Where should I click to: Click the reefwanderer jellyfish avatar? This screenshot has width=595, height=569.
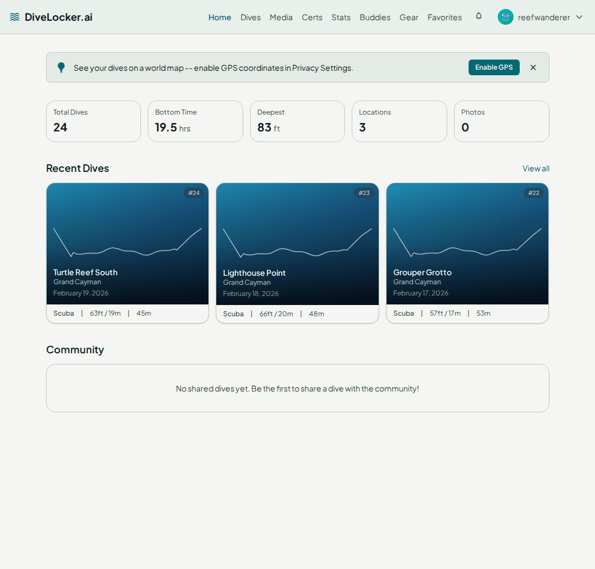pyautogui.click(x=506, y=17)
